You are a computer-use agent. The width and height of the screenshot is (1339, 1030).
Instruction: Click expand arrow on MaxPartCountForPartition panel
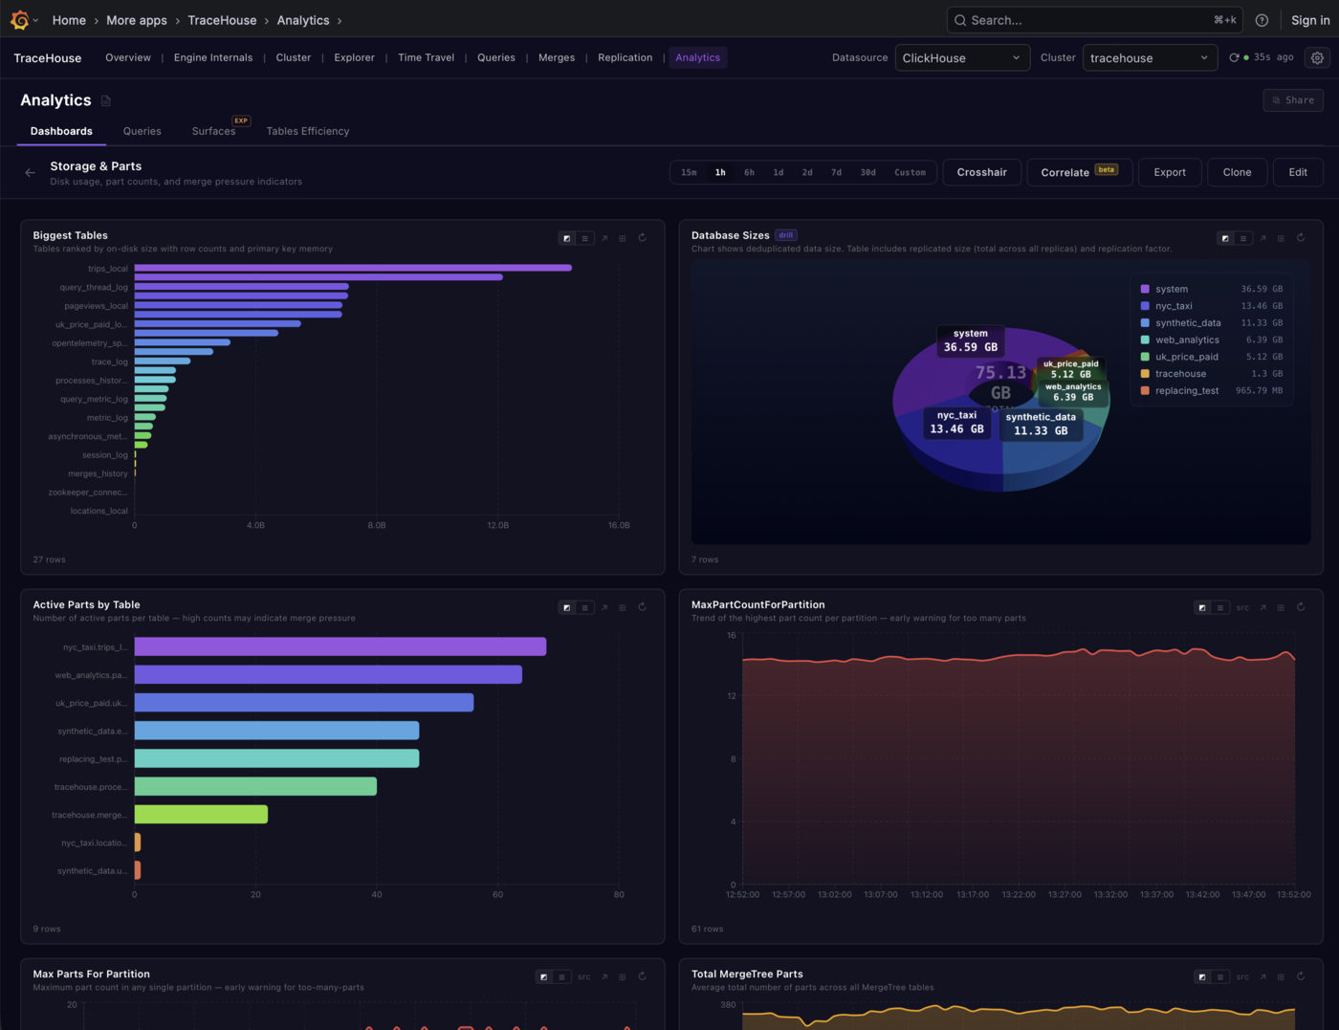coord(1262,607)
